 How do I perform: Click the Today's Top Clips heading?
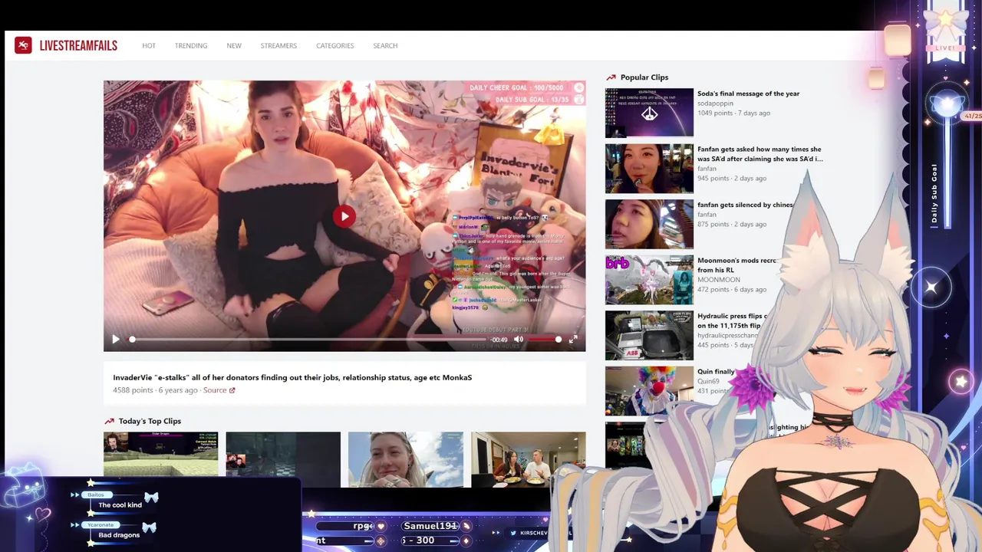click(x=150, y=421)
